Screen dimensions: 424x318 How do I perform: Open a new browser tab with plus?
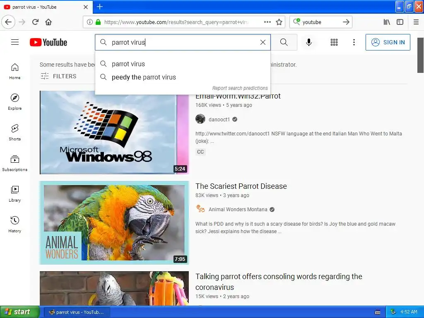[100, 7]
